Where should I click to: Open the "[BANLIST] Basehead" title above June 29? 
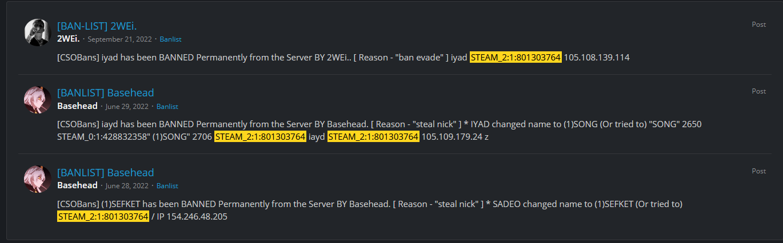105,93
